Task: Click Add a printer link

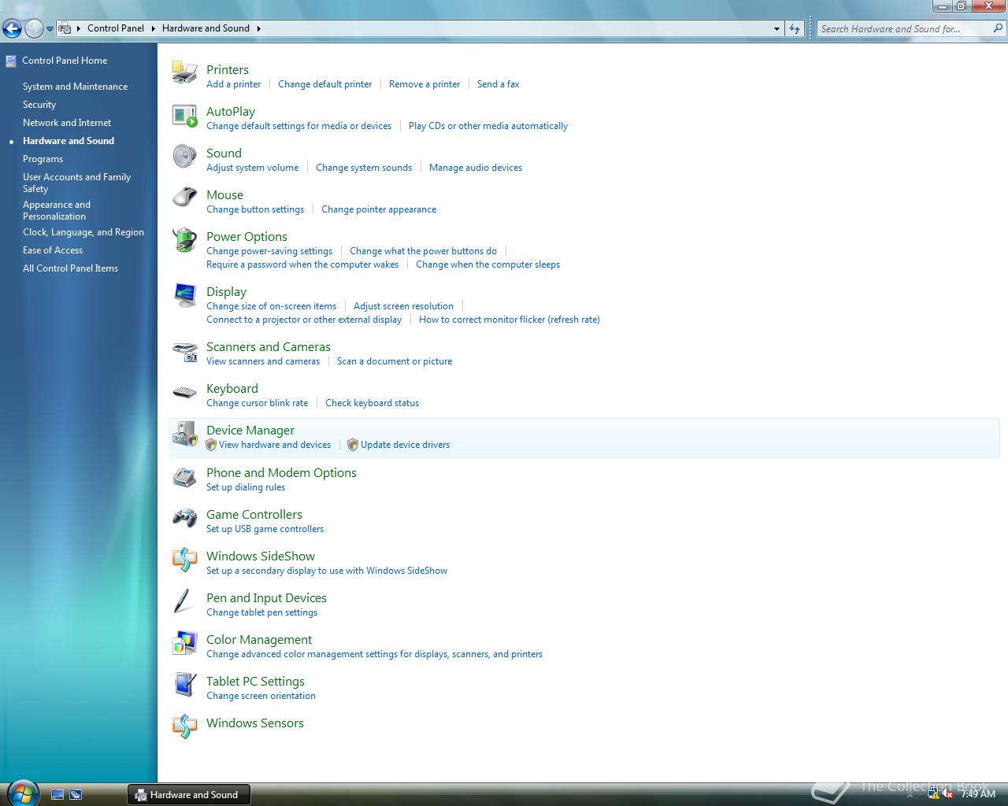Action: pos(233,84)
